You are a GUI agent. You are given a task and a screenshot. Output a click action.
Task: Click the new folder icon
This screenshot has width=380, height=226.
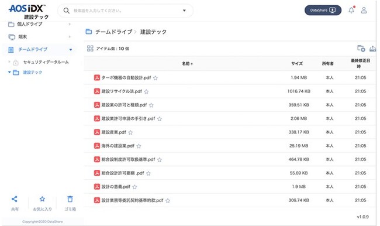[x=361, y=49]
